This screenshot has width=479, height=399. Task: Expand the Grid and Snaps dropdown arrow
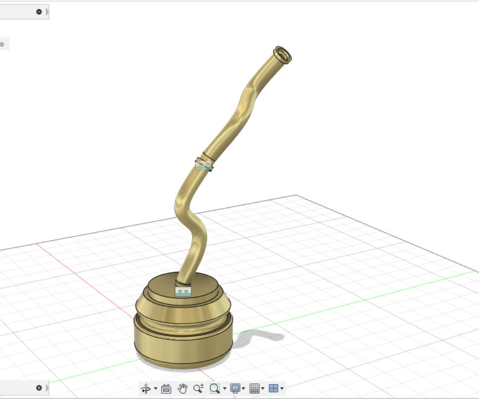coord(263,389)
